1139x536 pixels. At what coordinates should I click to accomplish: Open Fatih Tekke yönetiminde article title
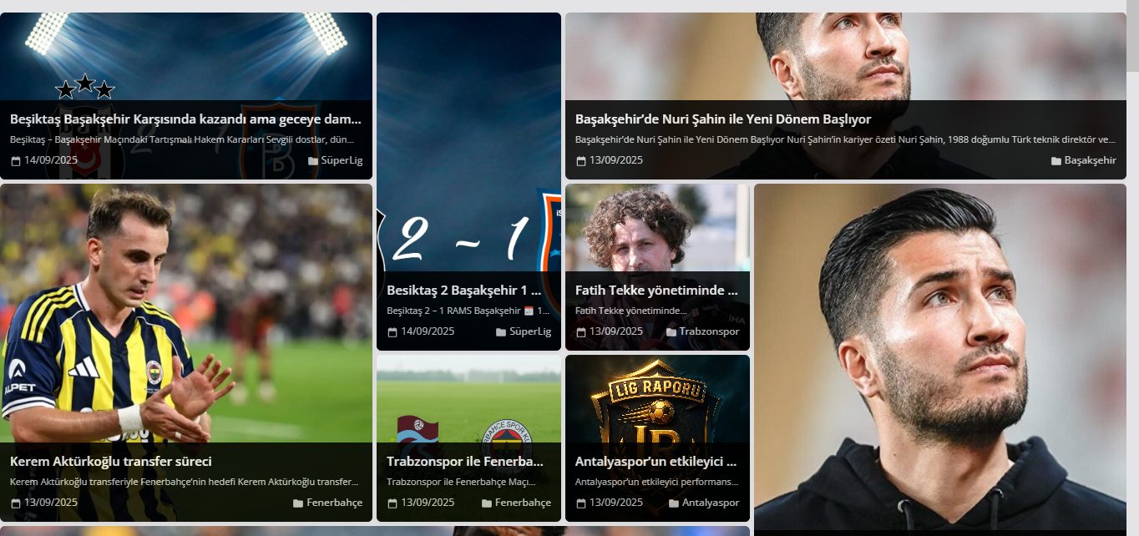(x=656, y=290)
